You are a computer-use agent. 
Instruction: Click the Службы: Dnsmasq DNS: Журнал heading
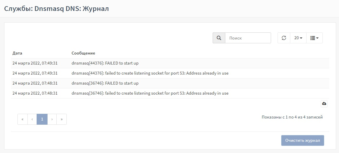tap(56, 9)
